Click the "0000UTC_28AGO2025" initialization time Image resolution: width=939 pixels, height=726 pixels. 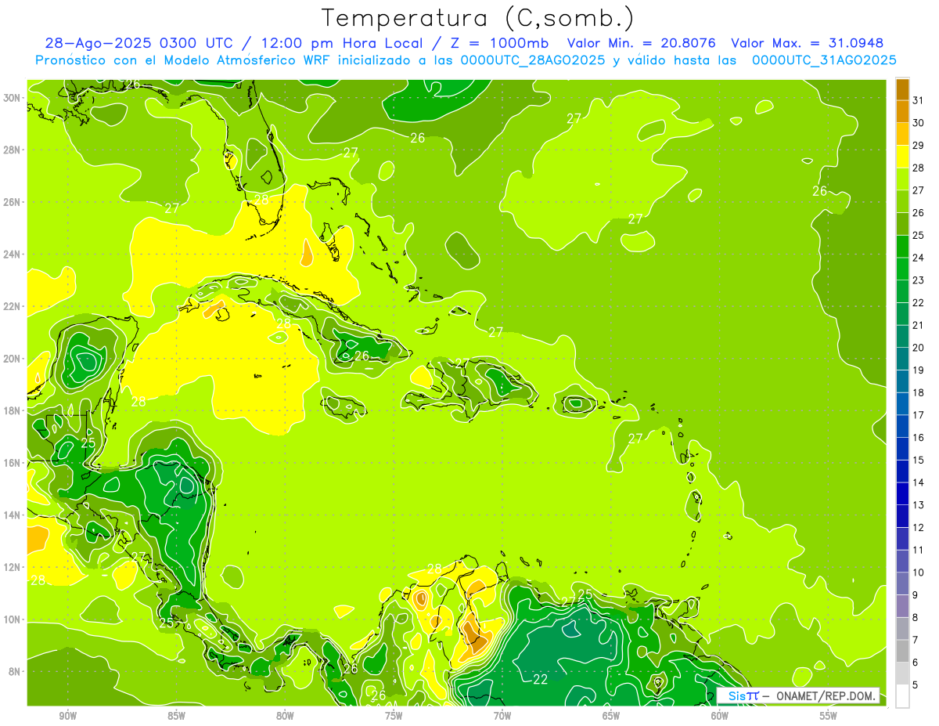click(x=532, y=60)
